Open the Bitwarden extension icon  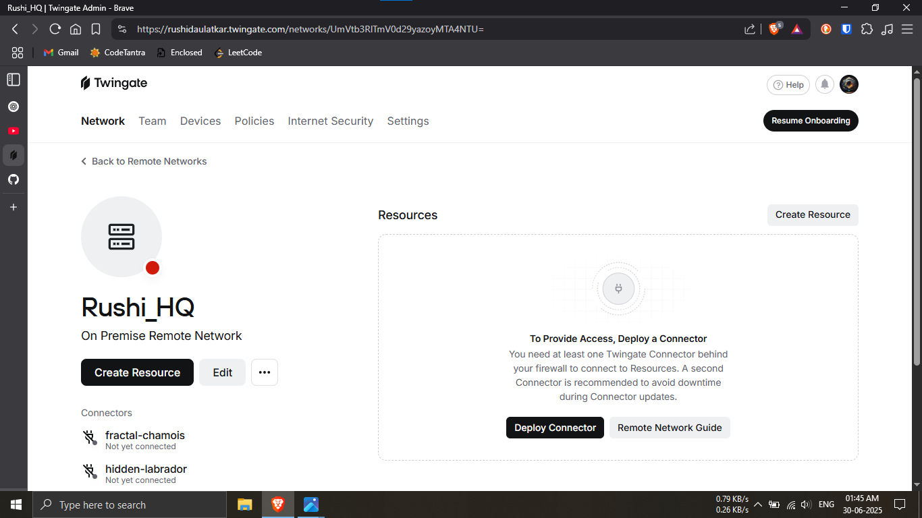point(846,29)
